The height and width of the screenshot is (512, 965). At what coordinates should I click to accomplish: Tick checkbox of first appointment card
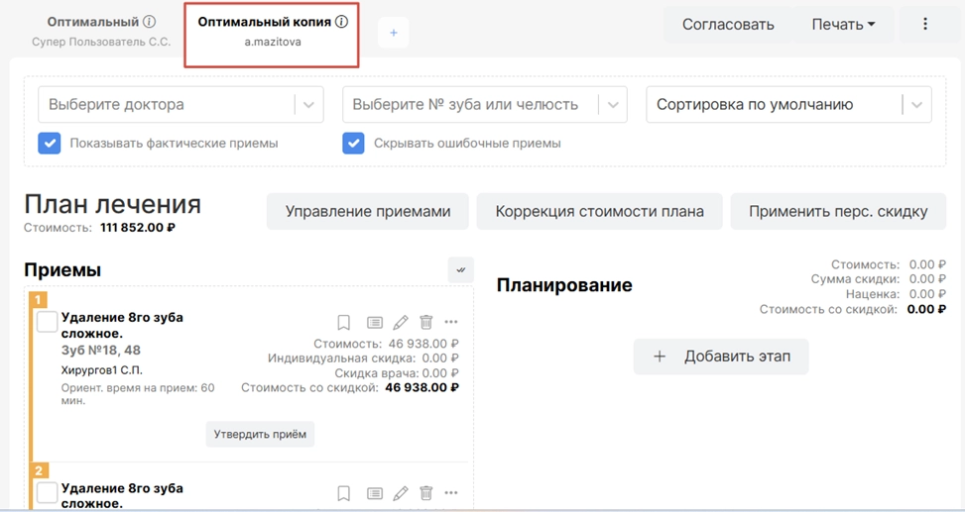coord(48,322)
